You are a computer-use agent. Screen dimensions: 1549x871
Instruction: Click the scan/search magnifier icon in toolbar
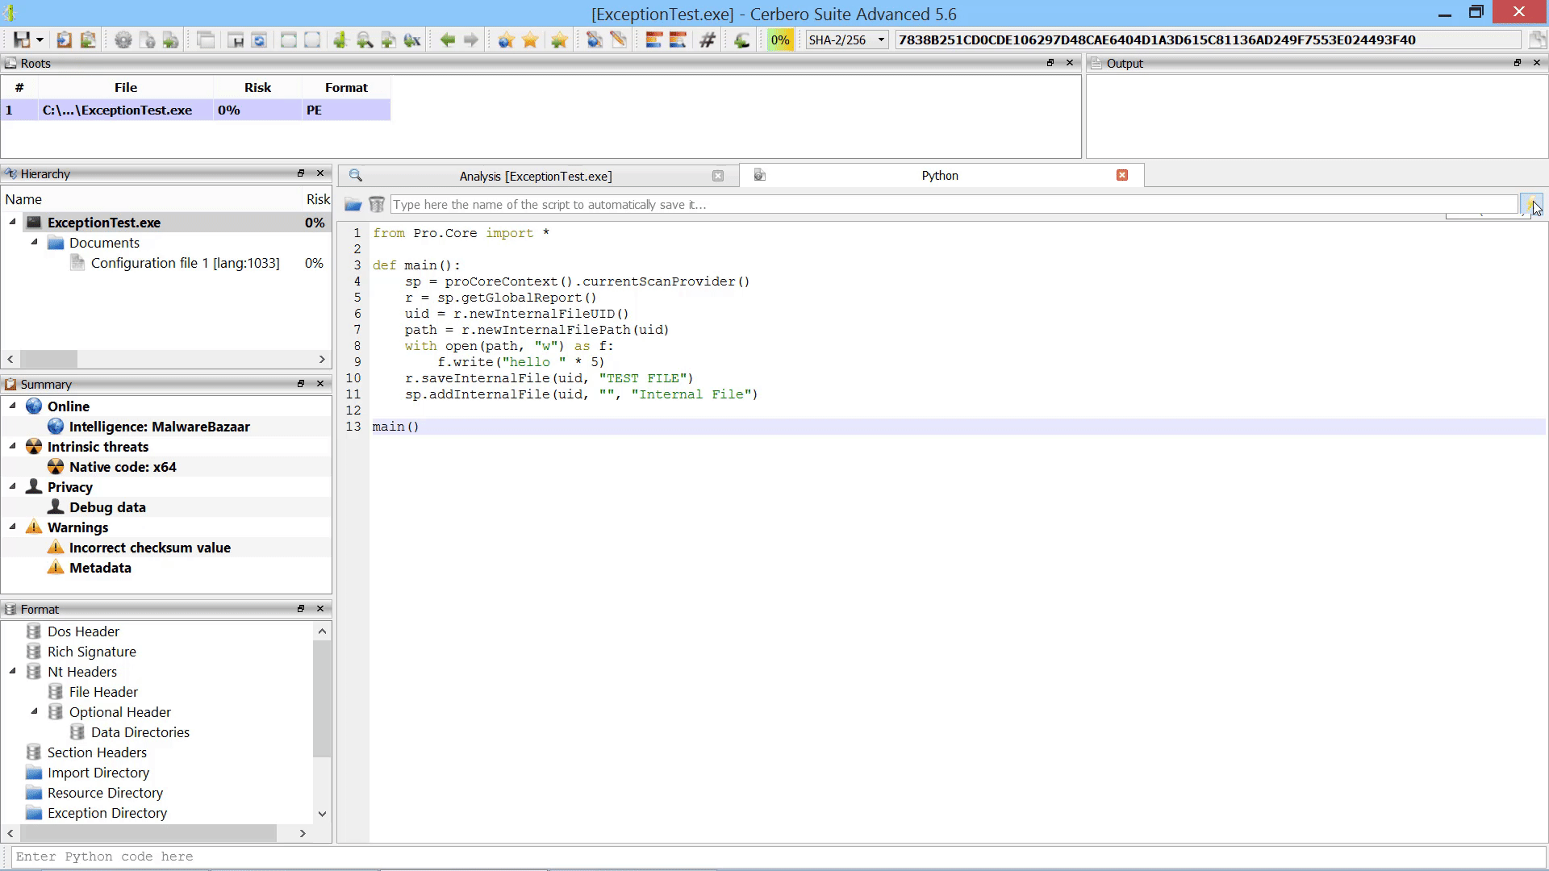tap(363, 40)
